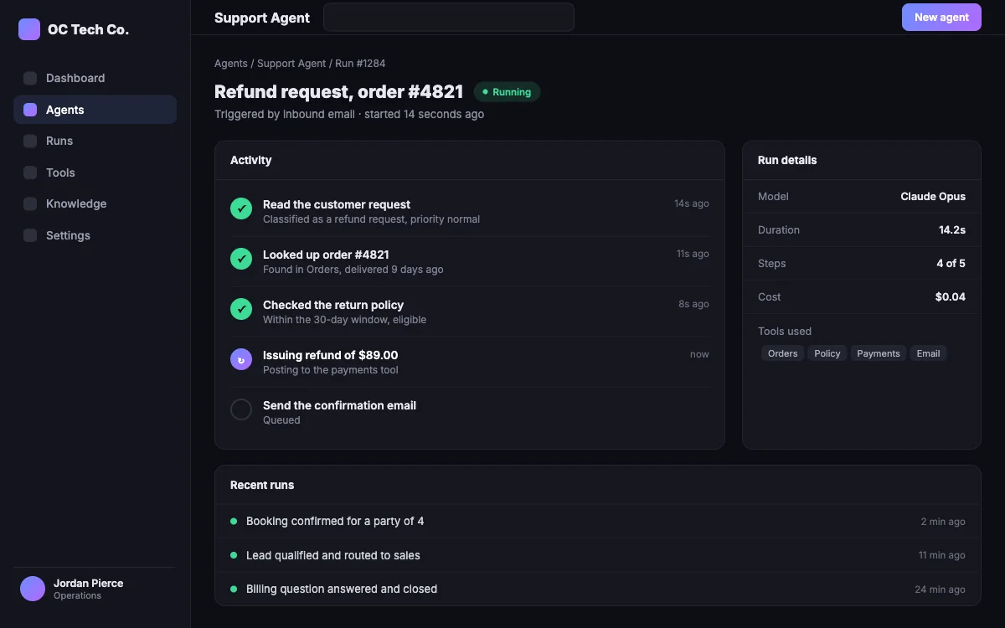This screenshot has height=628, width=1005.
Task: Click the 4 of 5 steps value
Action: click(951, 264)
